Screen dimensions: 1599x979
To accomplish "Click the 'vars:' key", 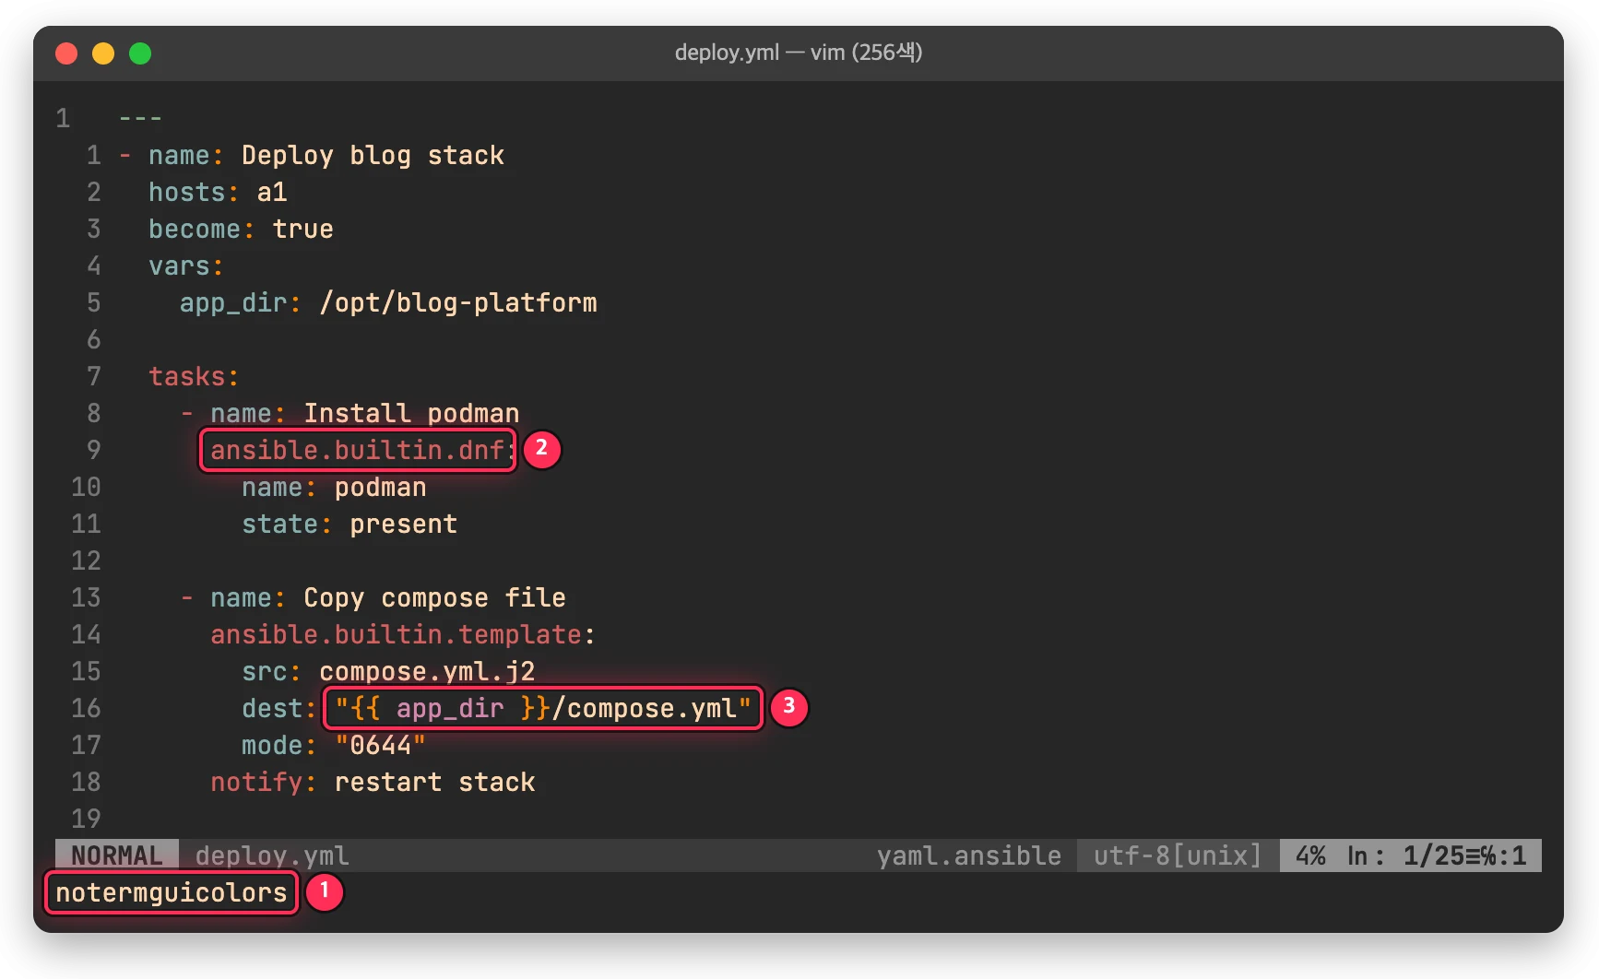I will (x=186, y=265).
